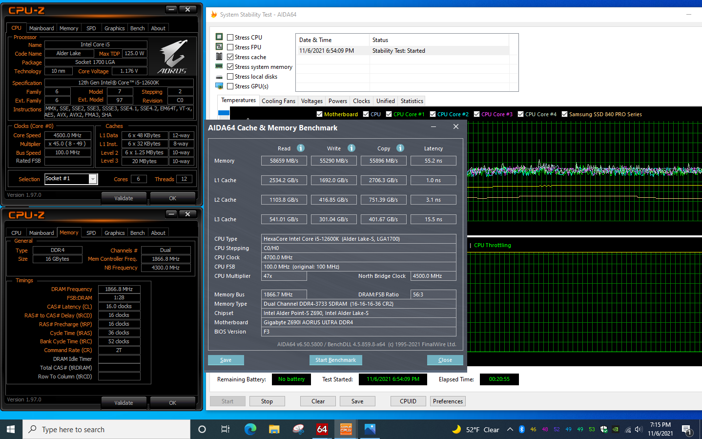Open the Bench tab in top CPU-Z window
The height and width of the screenshot is (439, 702).
click(137, 28)
